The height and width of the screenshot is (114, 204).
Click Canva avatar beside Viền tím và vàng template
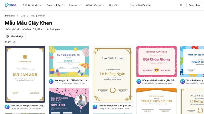(x=7, y=107)
